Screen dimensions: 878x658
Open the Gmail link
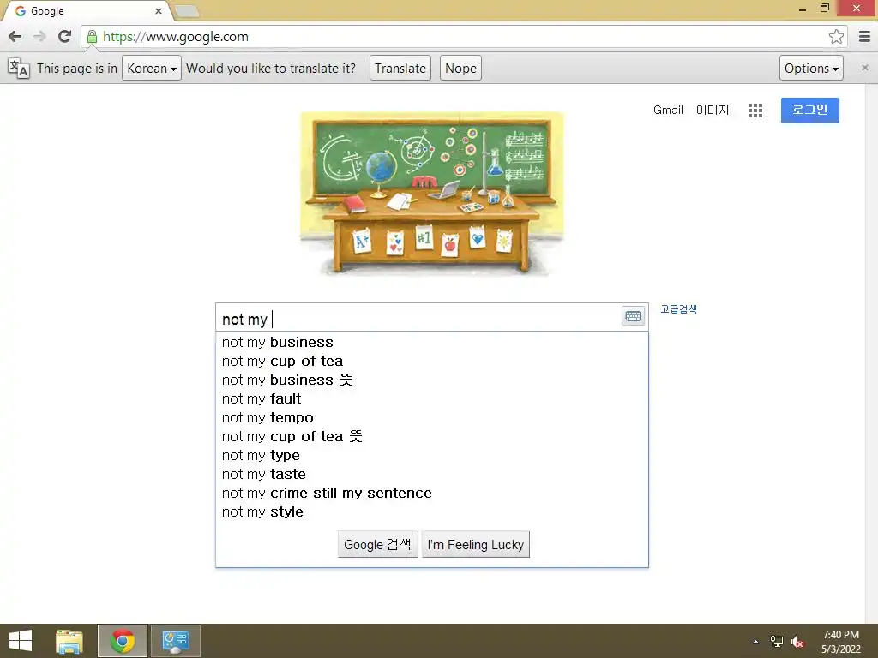[x=668, y=111]
